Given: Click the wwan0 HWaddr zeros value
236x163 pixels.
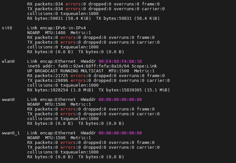Looking at the screenshot, I should (x=120, y=99).
